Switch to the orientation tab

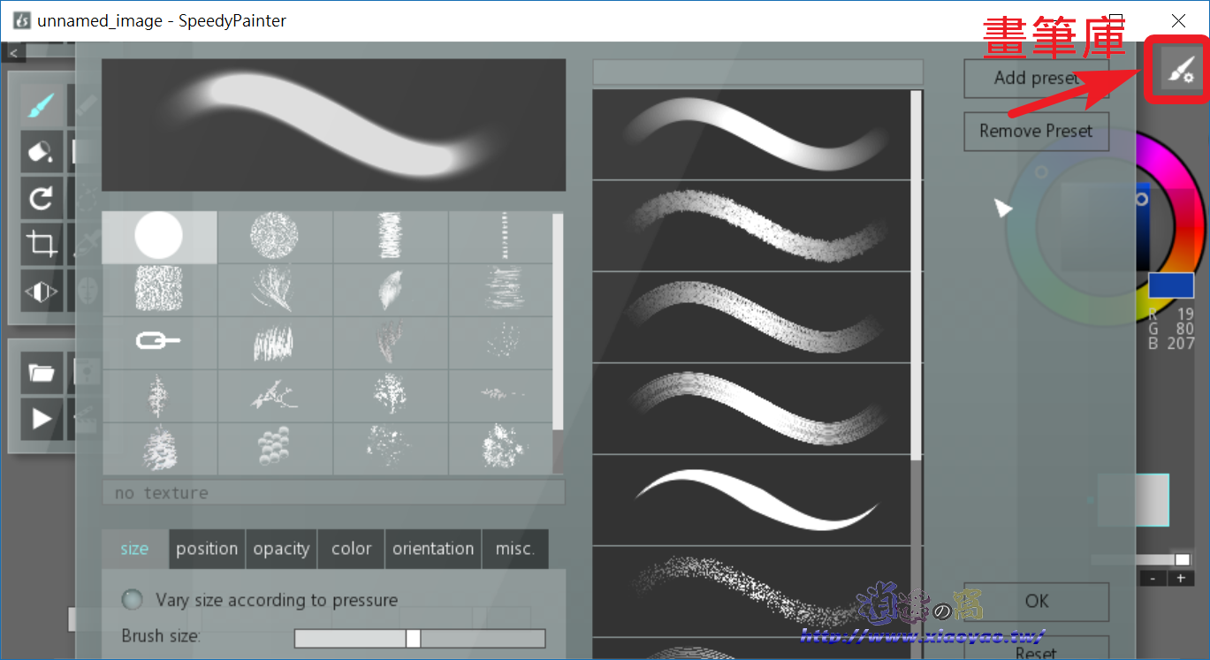coord(433,549)
